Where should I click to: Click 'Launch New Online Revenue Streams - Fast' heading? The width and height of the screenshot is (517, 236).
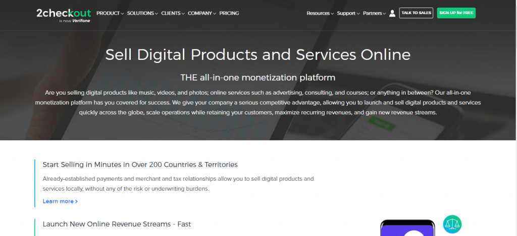(117, 224)
